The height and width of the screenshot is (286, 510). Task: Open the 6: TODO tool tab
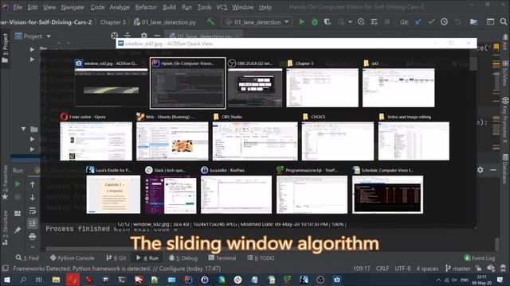pyautogui.click(x=261, y=258)
